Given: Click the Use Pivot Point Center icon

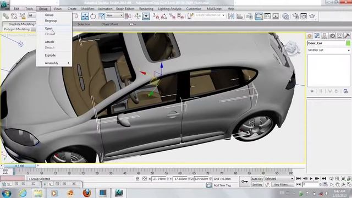Looking at the screenshot, I should point(128,16).
